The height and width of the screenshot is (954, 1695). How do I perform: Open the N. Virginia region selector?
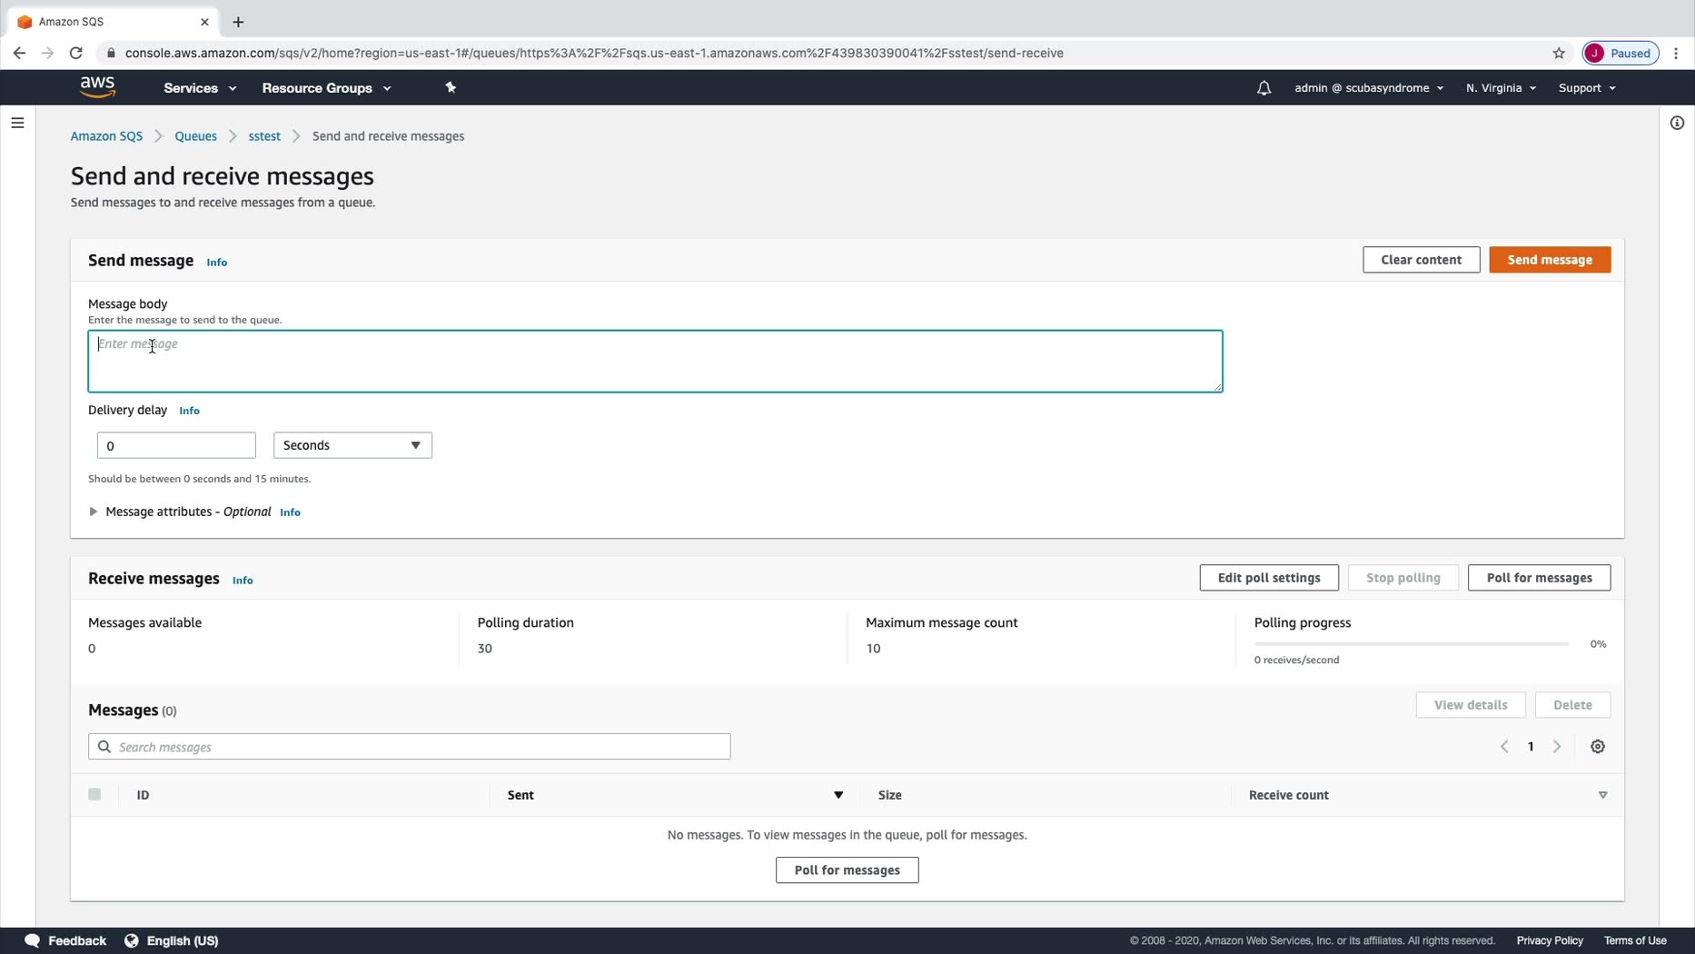[1501, 88]
